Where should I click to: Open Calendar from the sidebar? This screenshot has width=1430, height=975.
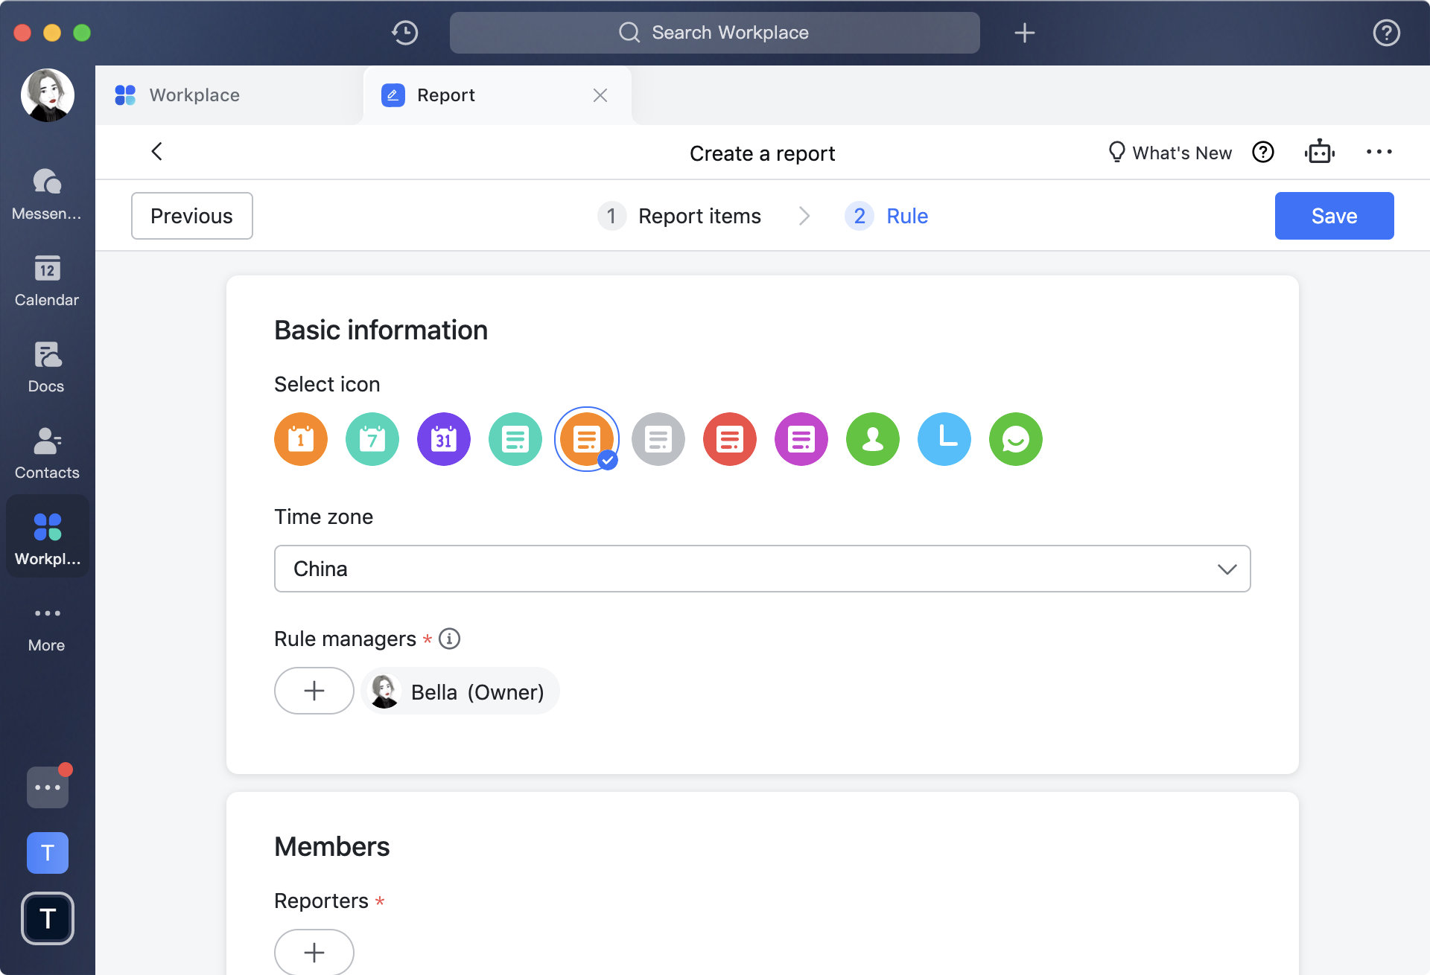(x=47, y=281)
